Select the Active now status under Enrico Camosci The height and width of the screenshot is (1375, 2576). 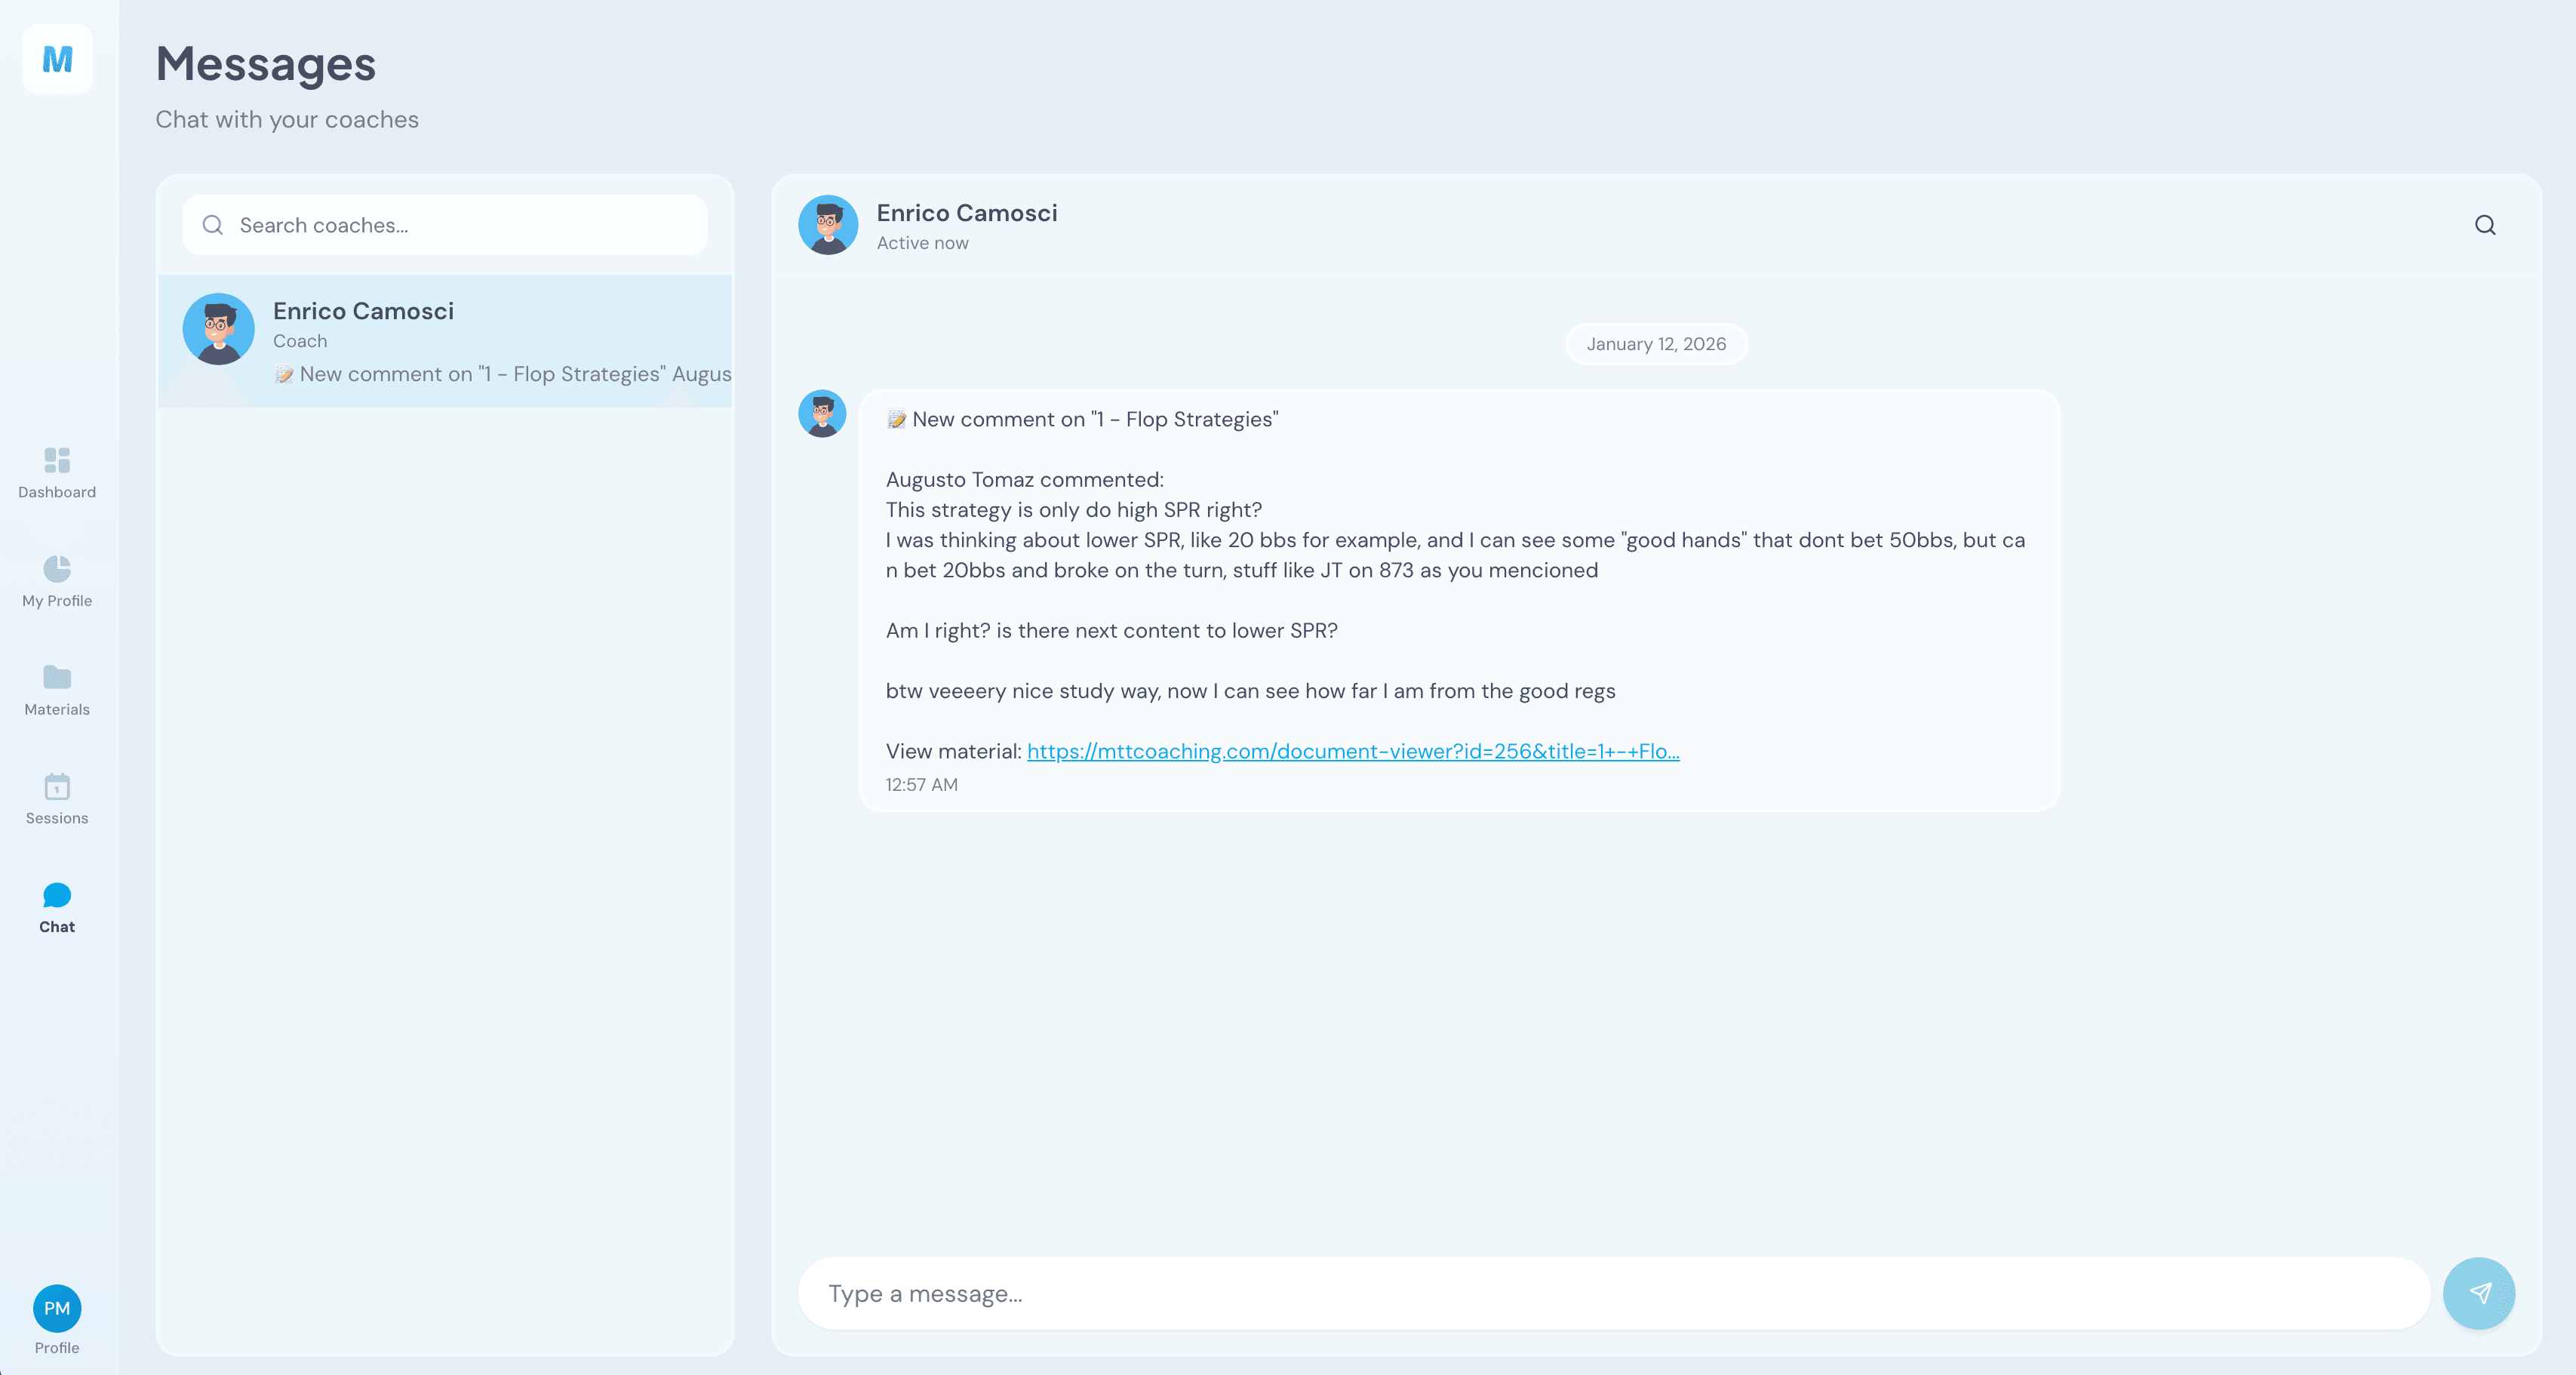(922, 242)
